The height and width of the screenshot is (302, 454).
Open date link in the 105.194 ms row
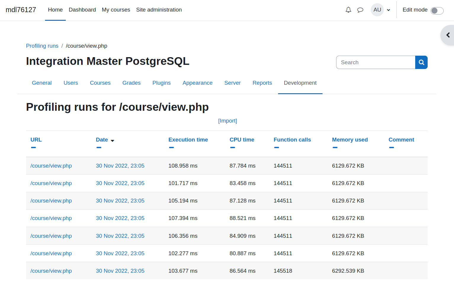[120, 201]
